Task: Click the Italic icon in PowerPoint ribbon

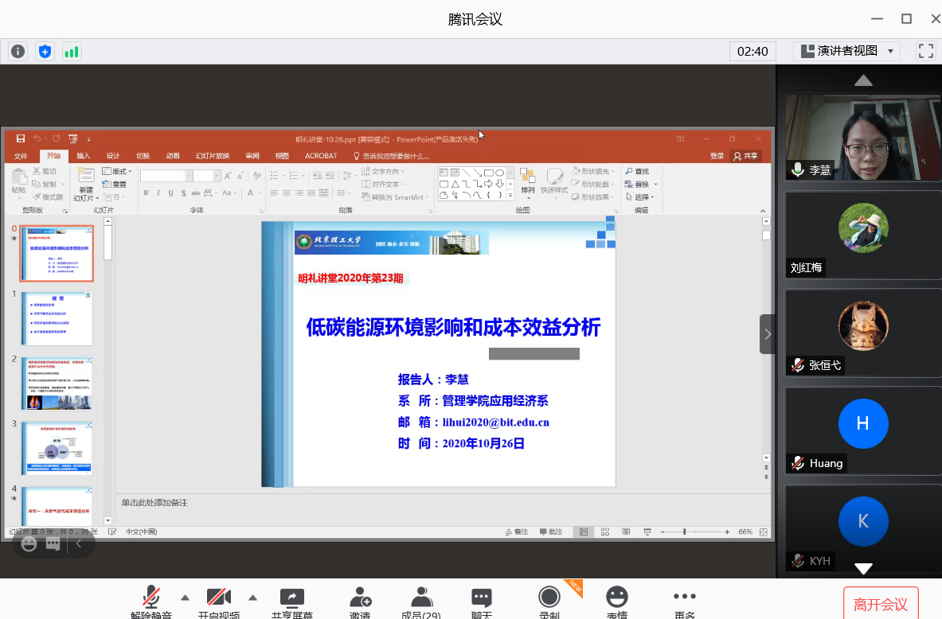Action: click(158, 193)
